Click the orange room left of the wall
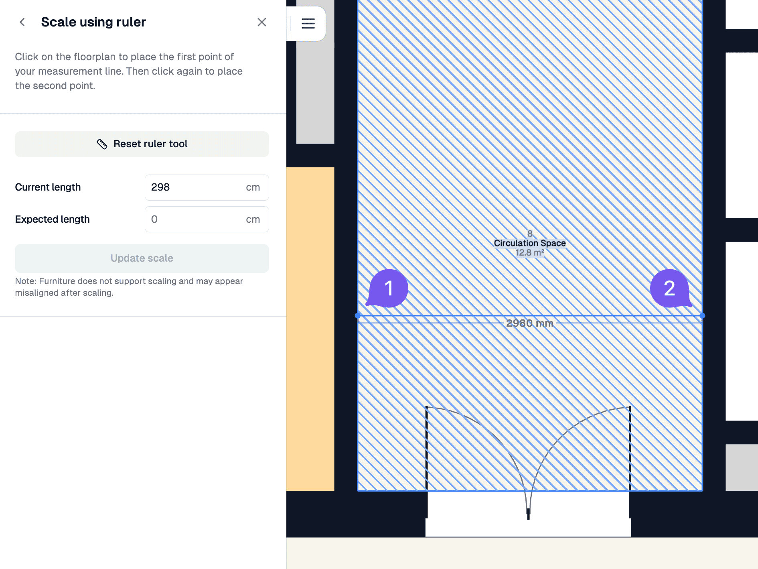 click(310, 329)
